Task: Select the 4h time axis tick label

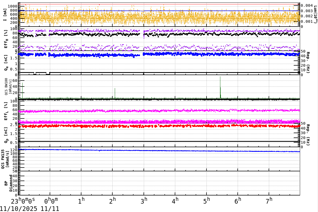Action: [175, 200]
